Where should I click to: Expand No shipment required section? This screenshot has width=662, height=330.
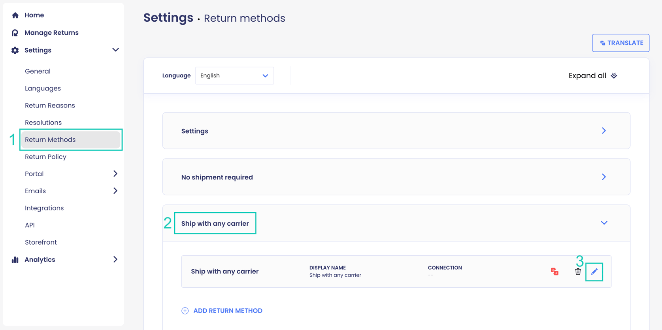604,177
